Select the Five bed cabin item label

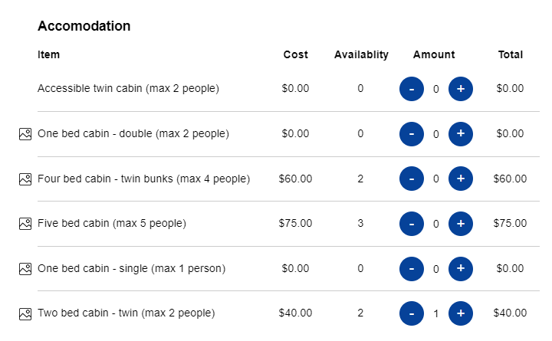112,224
